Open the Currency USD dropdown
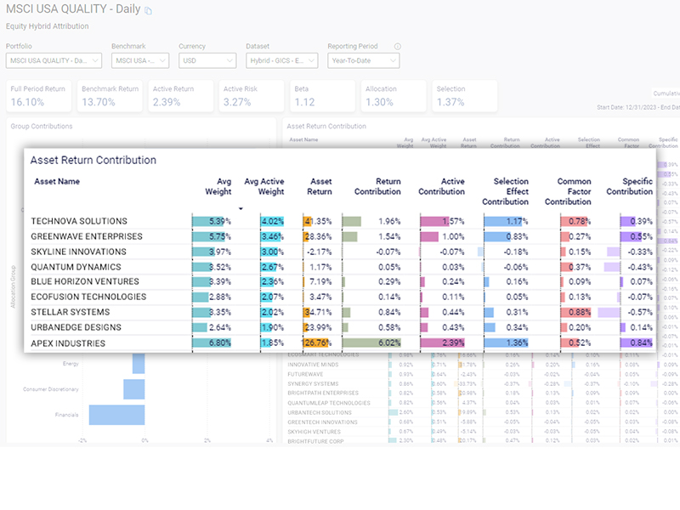 [207, 60]
